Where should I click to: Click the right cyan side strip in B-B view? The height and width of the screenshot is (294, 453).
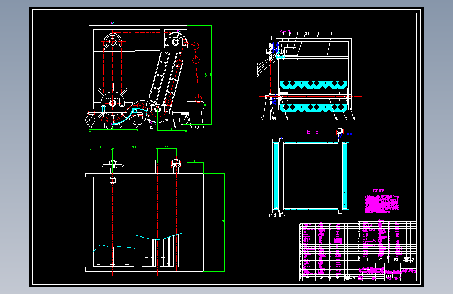point(345,176)
